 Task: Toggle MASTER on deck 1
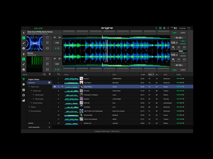(x=183, y=44)
